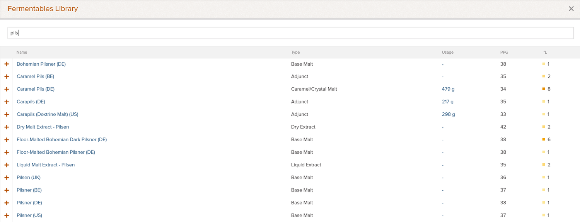Screen dimensions: 580x222
Task: Click plus icon for Pilsen (UK)
Action: (x=7, y=178)
